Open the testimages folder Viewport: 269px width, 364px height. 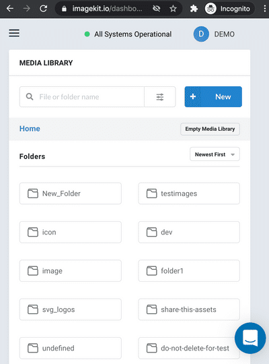pyautogui.click(x=189, y=193)
